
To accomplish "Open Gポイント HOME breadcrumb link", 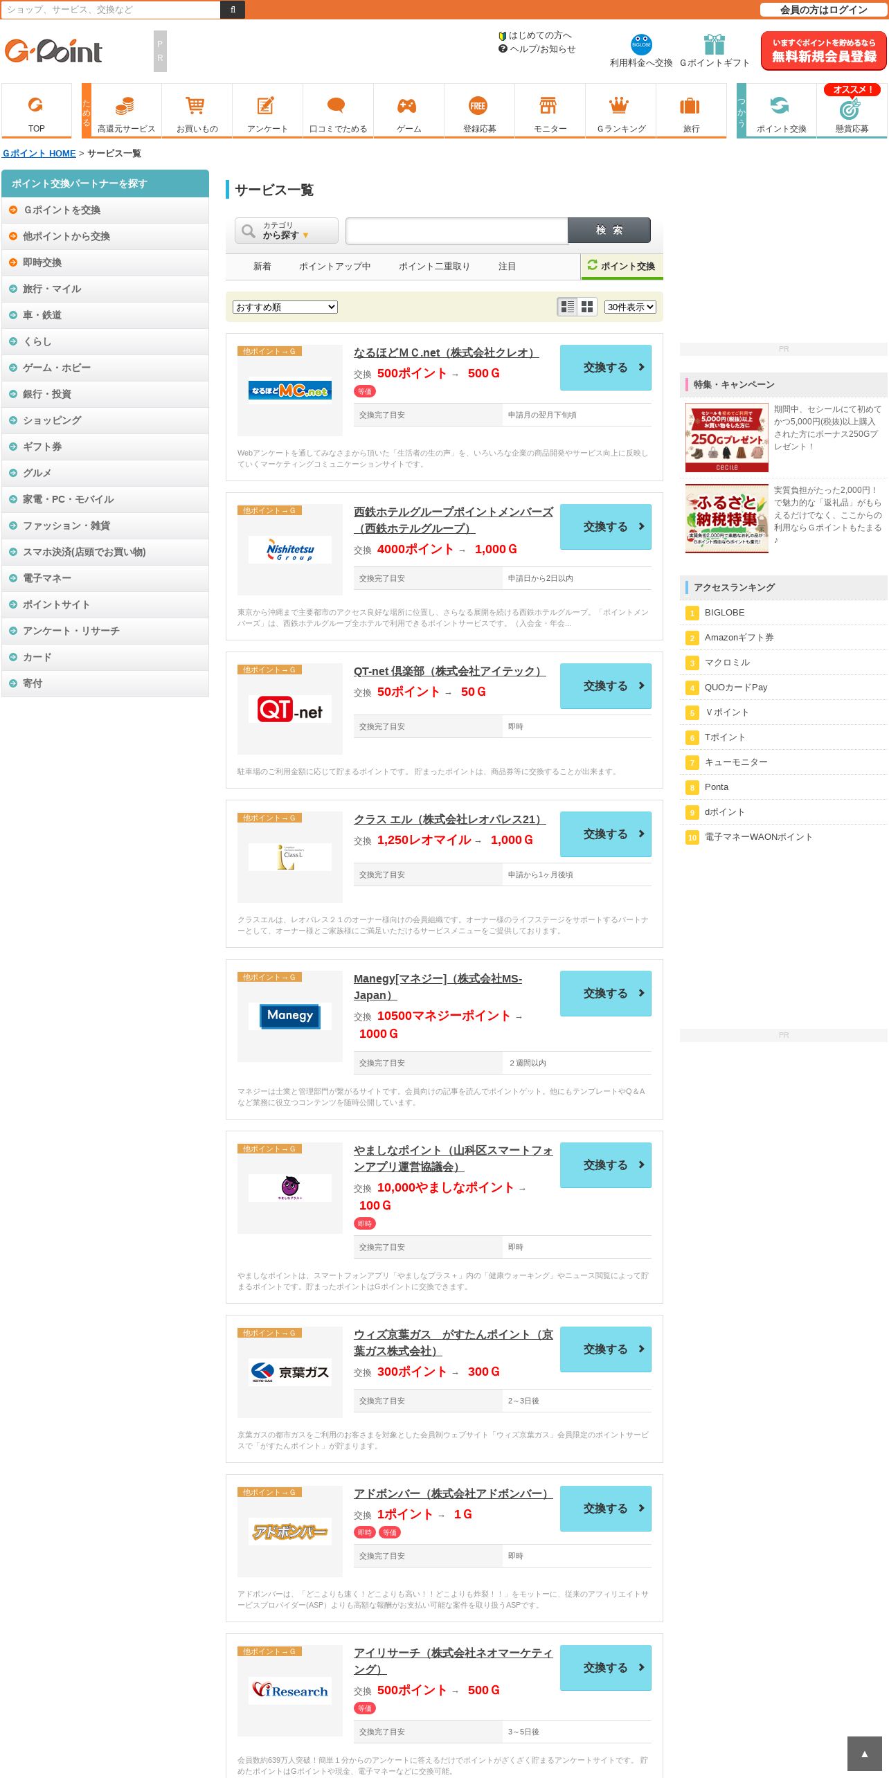I will coord(39,153).
